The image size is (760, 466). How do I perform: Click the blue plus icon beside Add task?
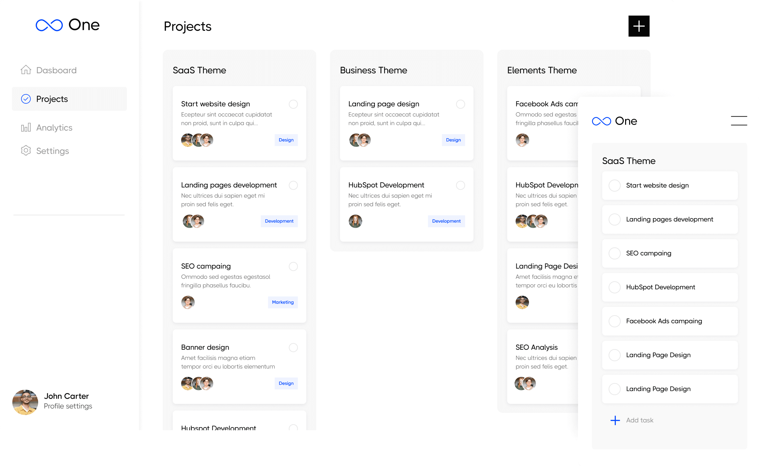[x=615, y=420]
